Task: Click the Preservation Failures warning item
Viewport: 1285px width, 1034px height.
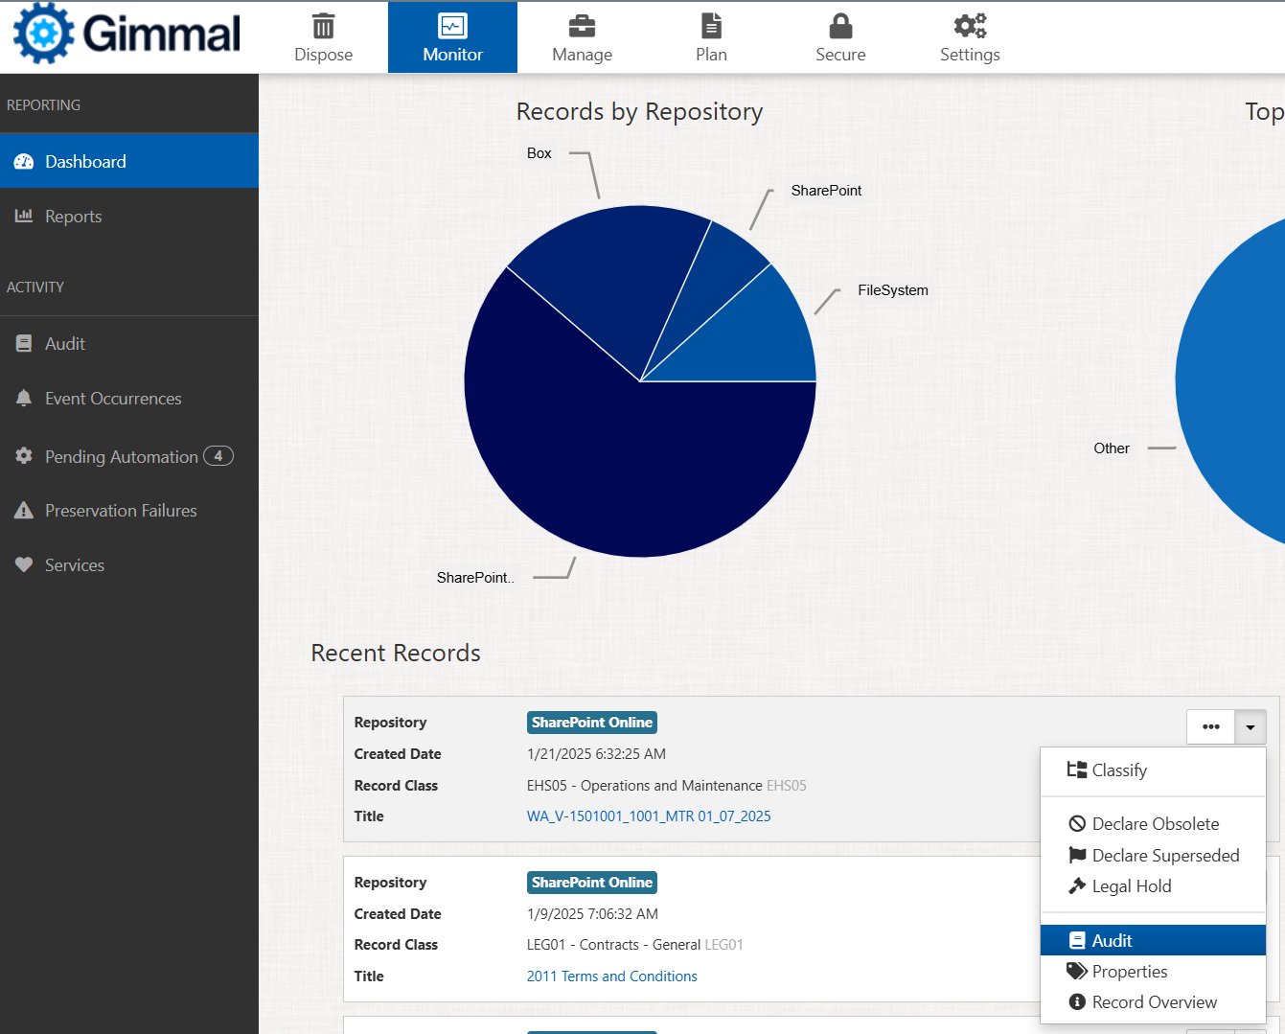Action: tap(121, 511)
